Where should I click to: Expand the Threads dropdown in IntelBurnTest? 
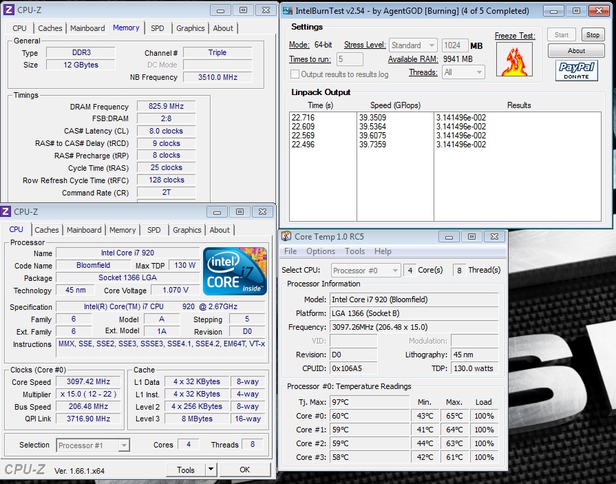[464, 72]
